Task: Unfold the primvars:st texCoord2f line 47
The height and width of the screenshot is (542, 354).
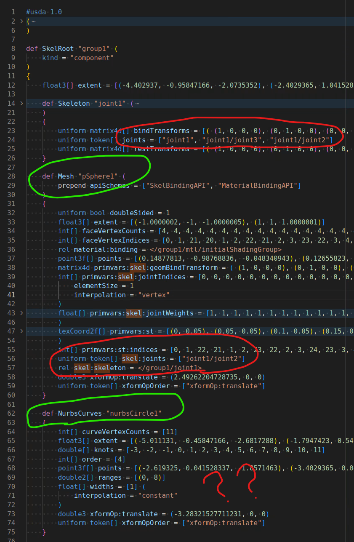Action: tap(22, 331)
